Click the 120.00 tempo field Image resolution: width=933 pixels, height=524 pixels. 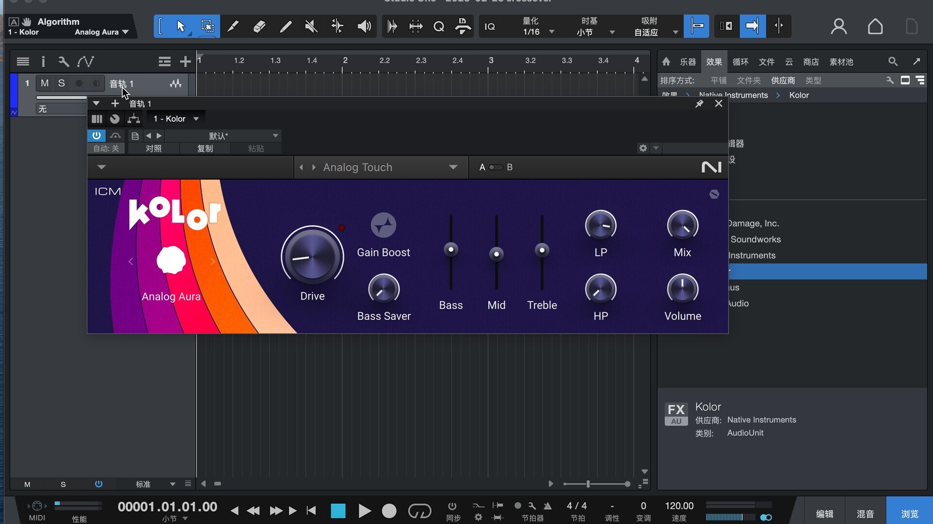679,506
